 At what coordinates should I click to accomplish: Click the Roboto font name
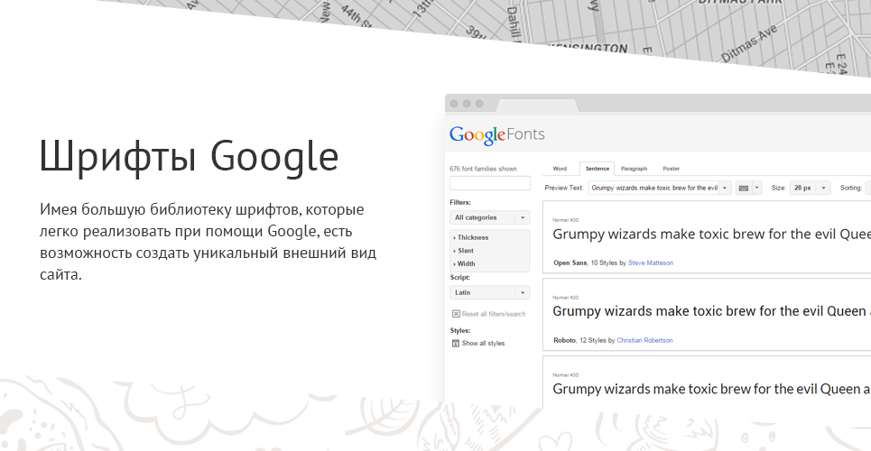pyautogui.click(x=564, y=340)
